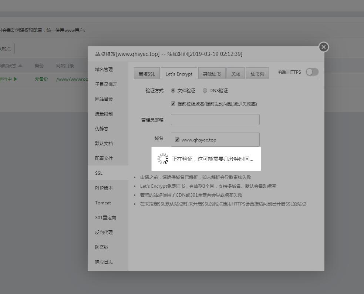Open 伪静态 sidebar item
Image resolution: width=364 pixels, height=294 pixels.
coord(108,128)
